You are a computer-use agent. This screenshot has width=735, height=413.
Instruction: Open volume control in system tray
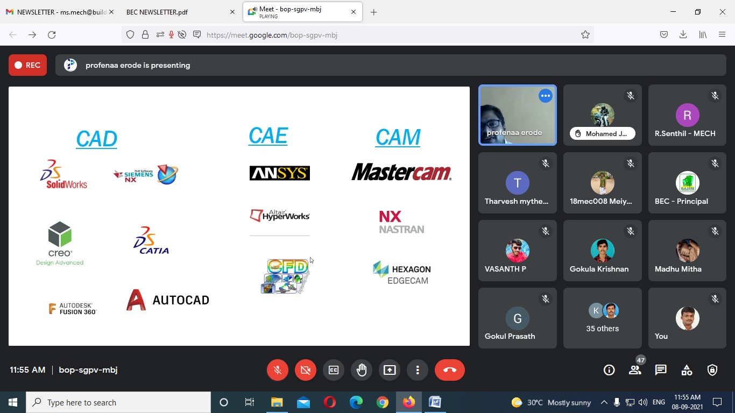pyautogui.click(x=643, y=402)
